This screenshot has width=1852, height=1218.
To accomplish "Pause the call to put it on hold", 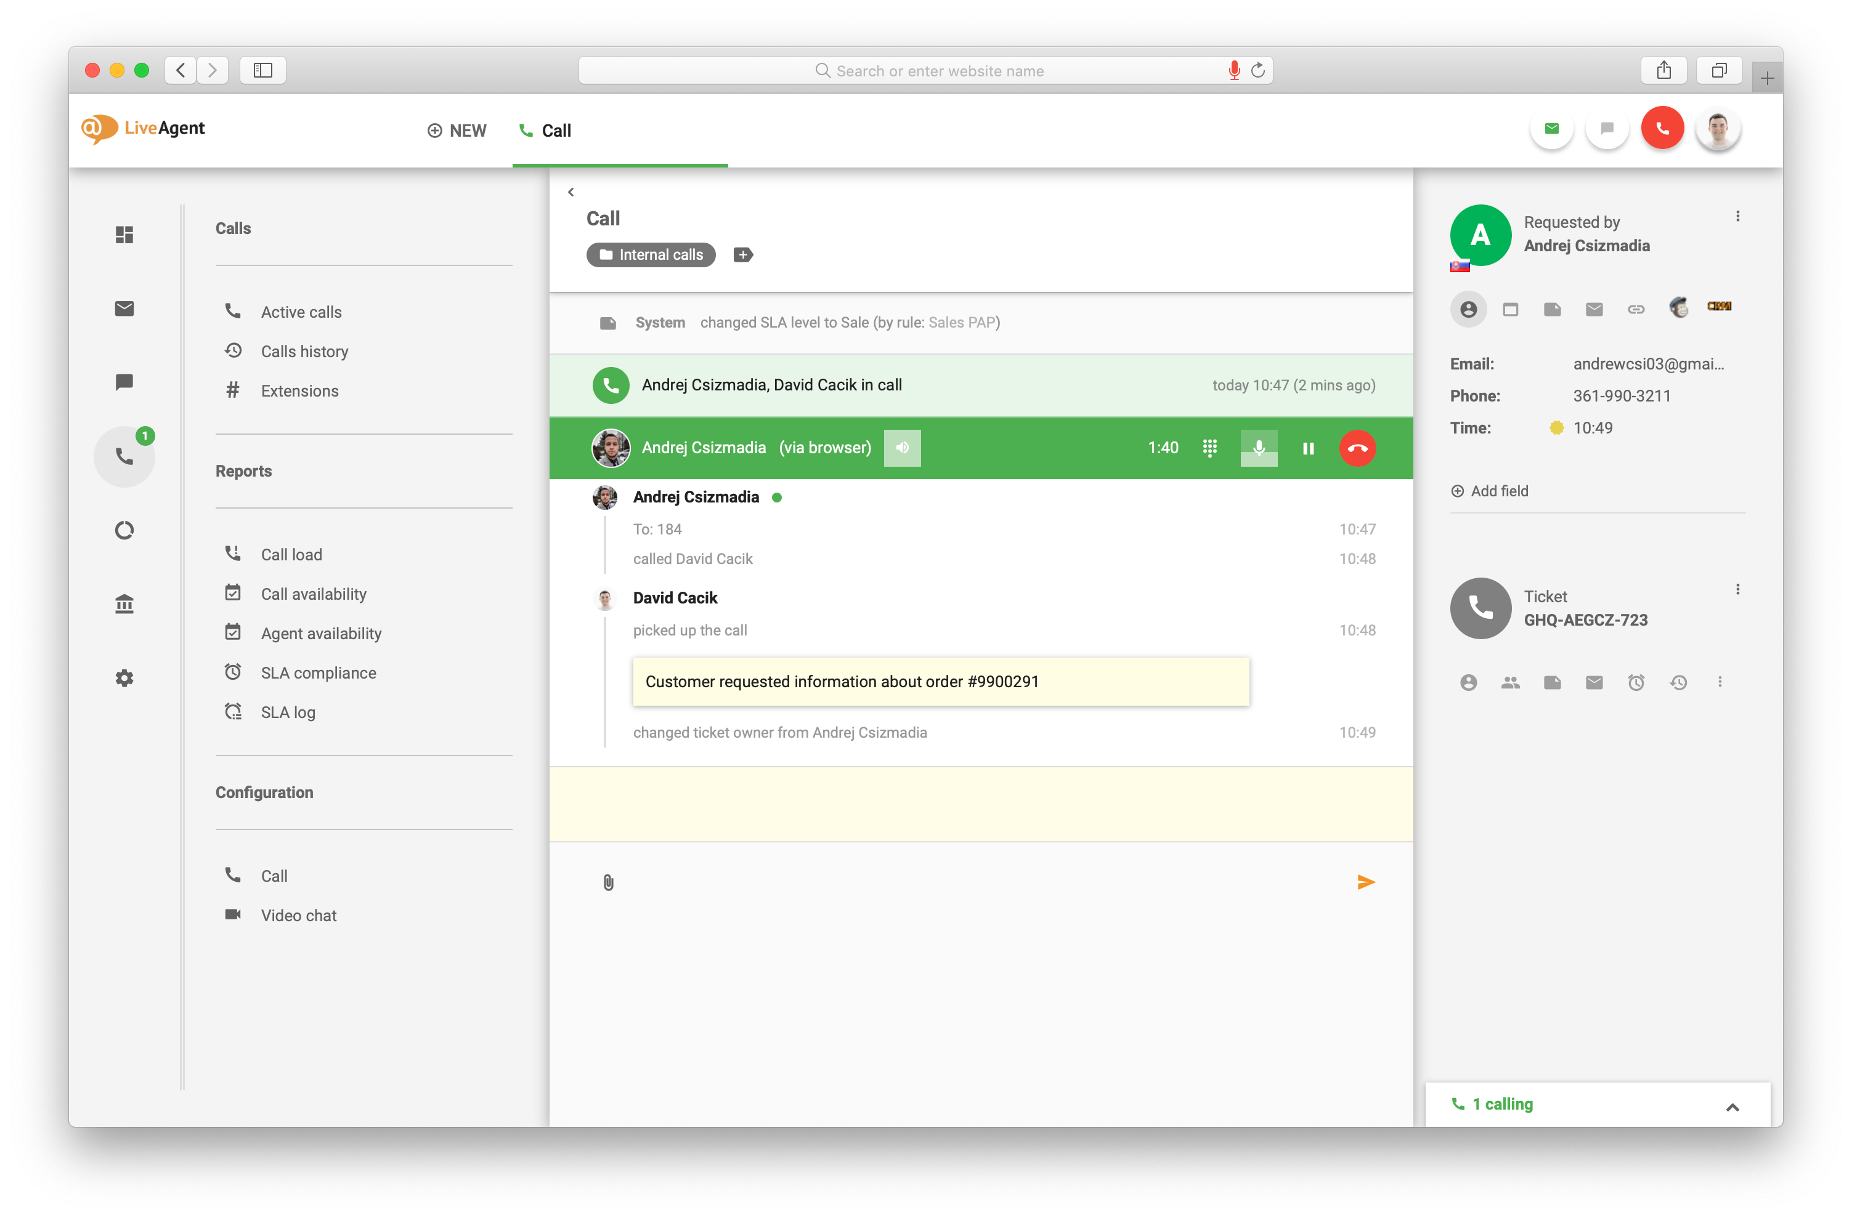I will click(x=1308, y=448).
